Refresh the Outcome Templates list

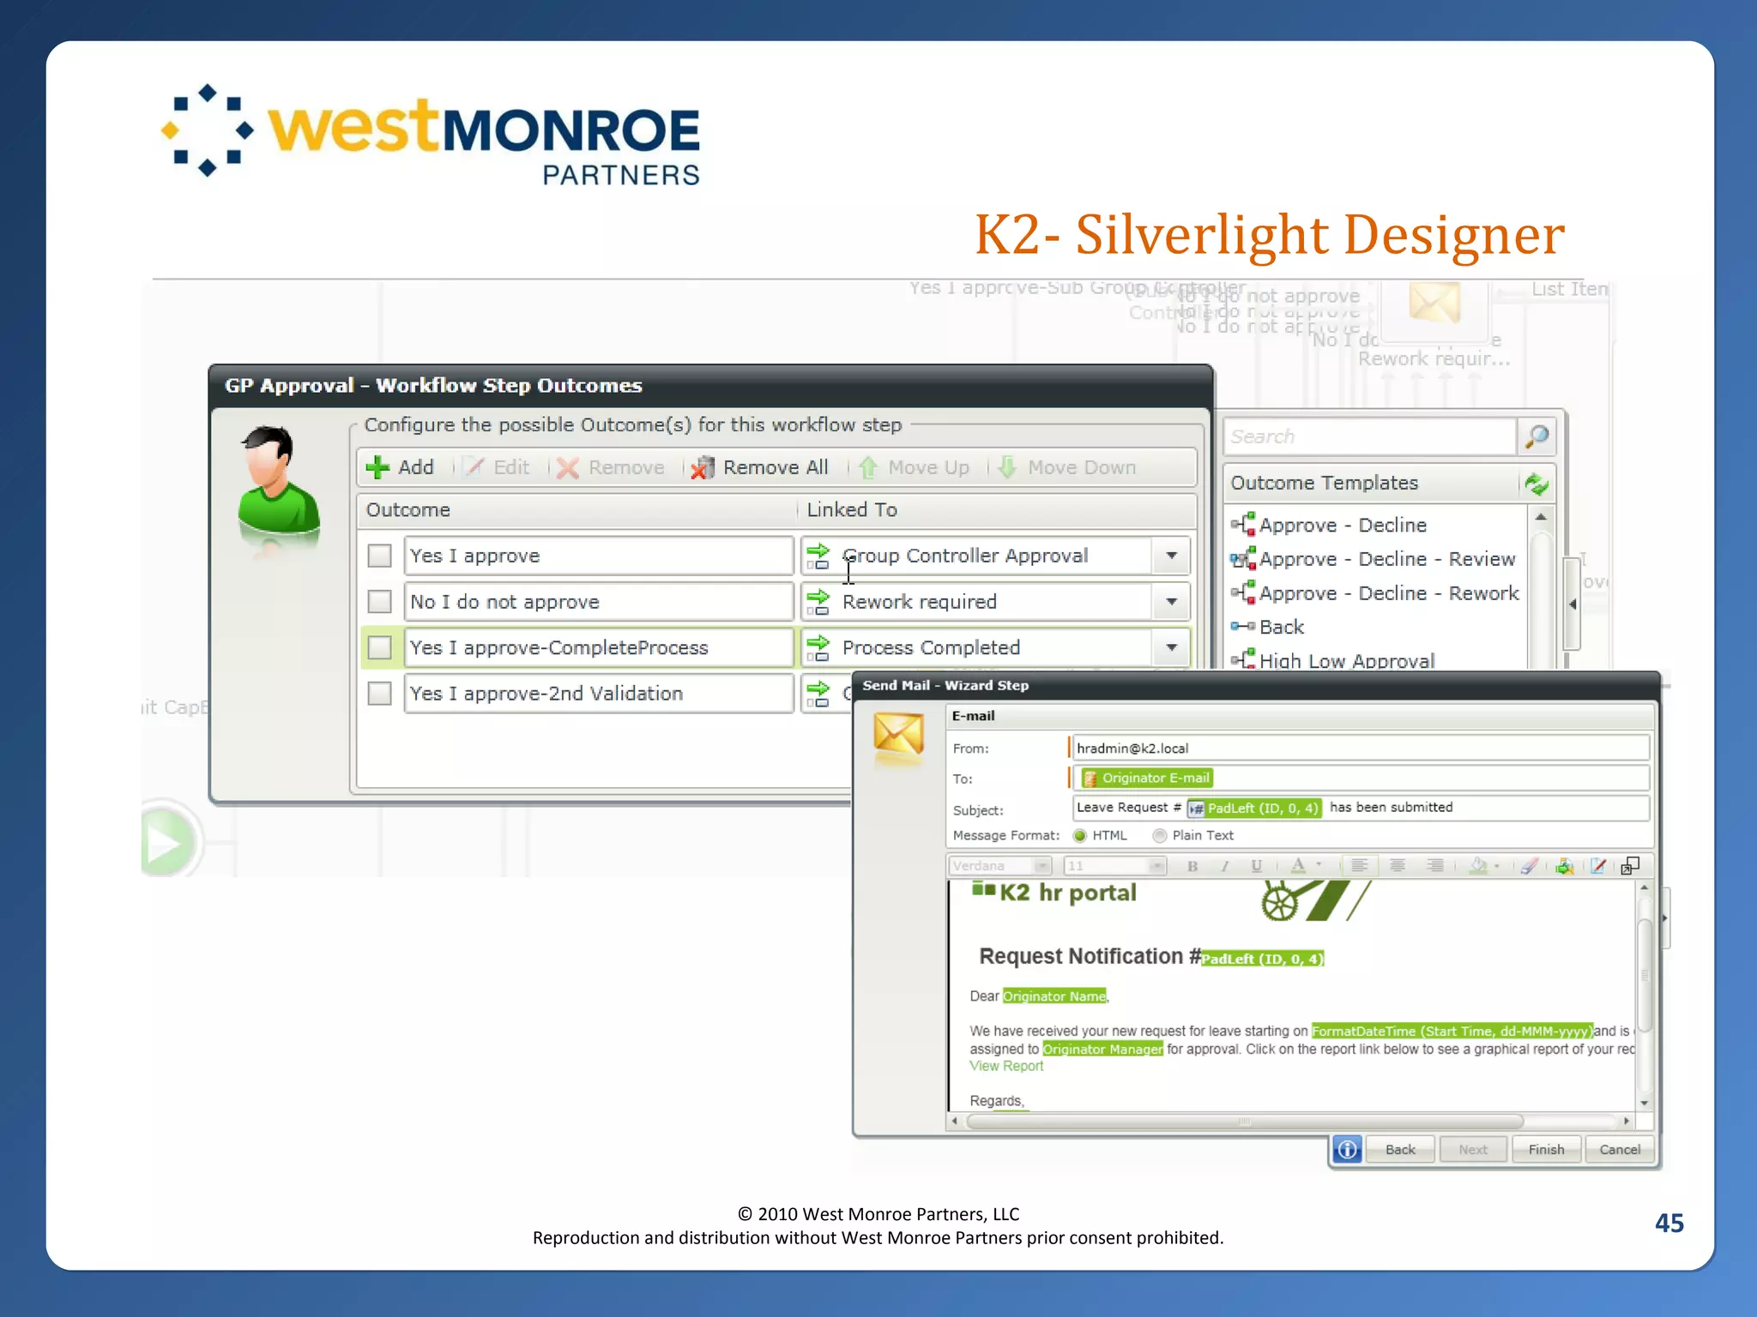[1537, 484]
